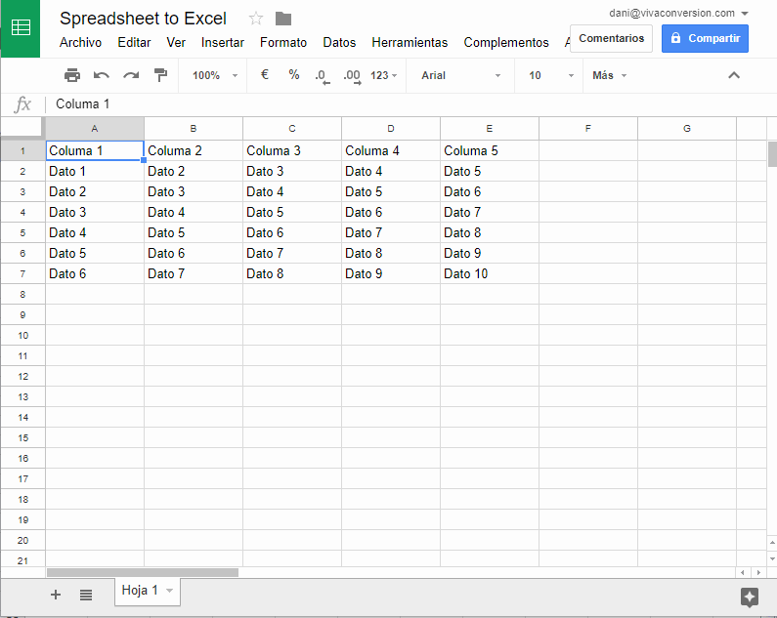Format as currency with euro icon
Screen dimensions: 777x618
pos(265,75)
